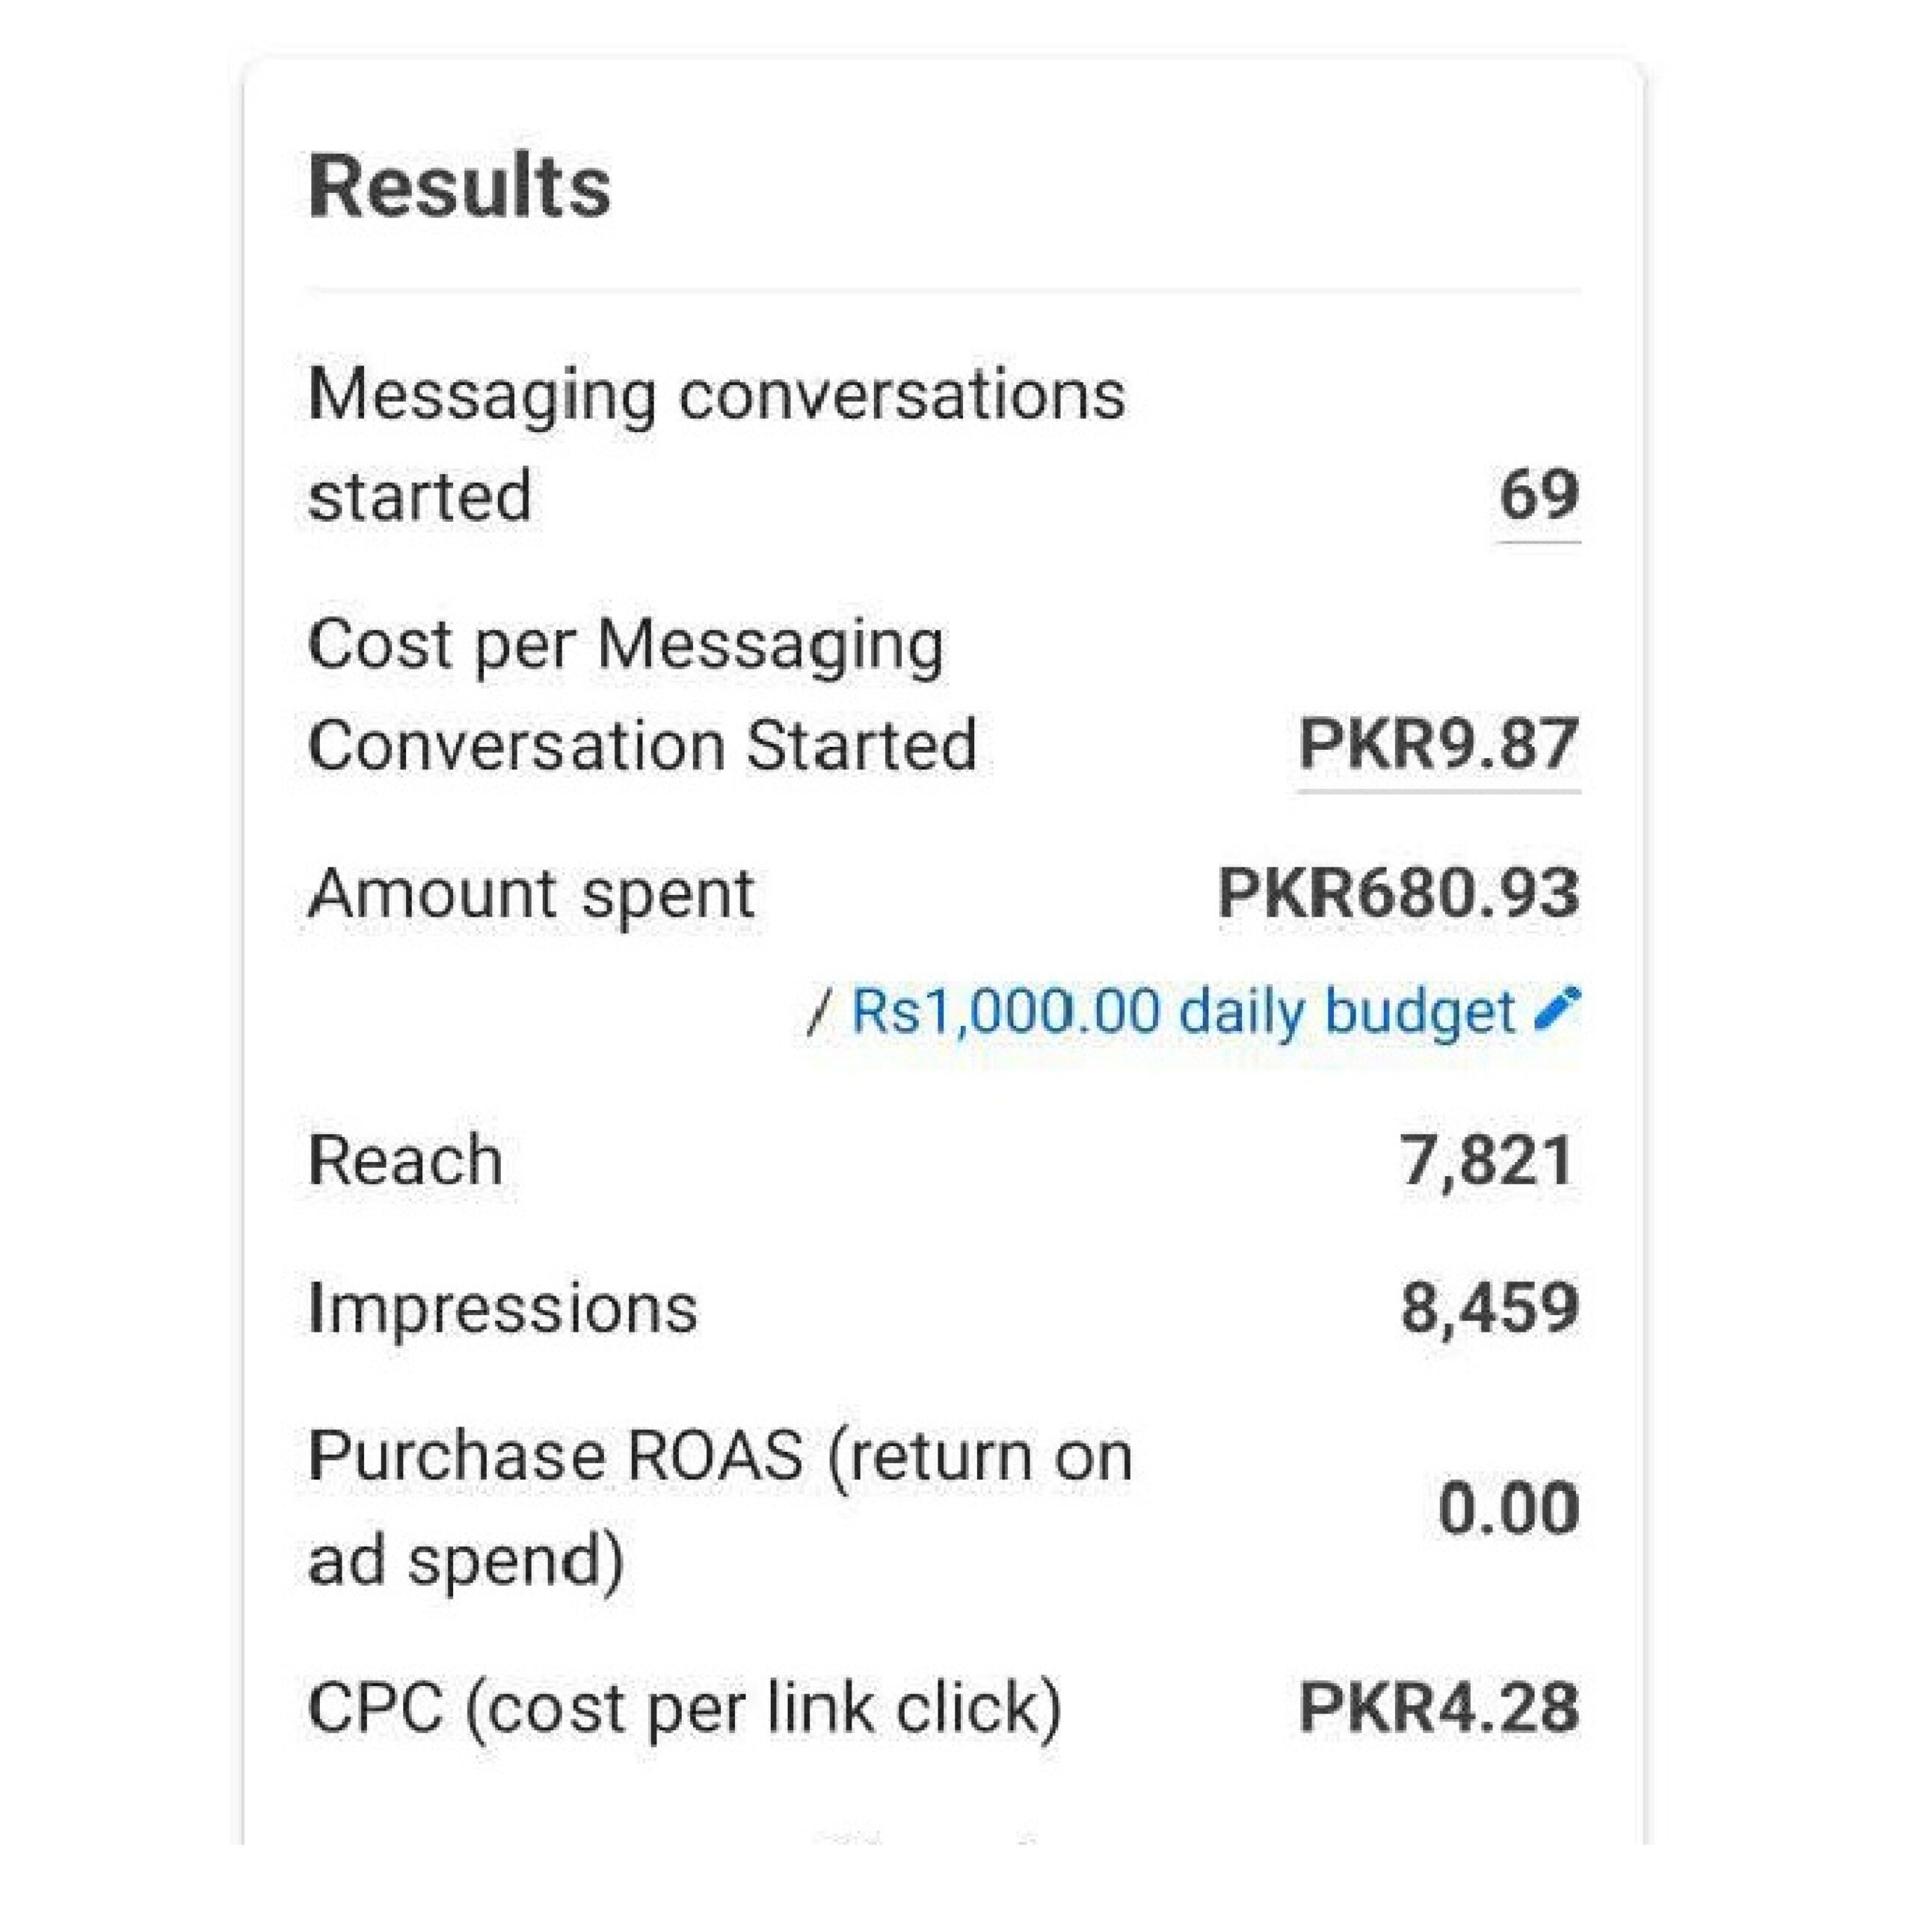Select the CPC cost per link click label
Image resolution: width=1914 pixels, height=1914 pixels.
tap(685, 1708)
